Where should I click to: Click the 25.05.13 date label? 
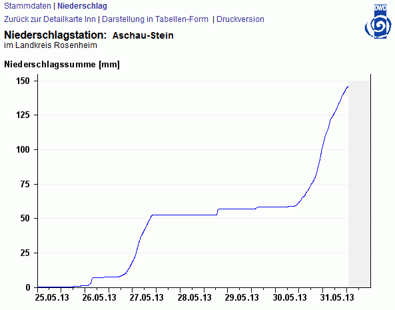coord(52,297)
